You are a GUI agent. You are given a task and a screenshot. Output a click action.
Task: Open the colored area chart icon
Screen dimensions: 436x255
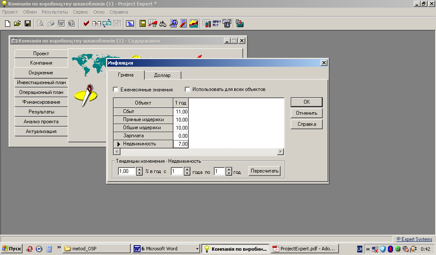click(x=194, y=23)
